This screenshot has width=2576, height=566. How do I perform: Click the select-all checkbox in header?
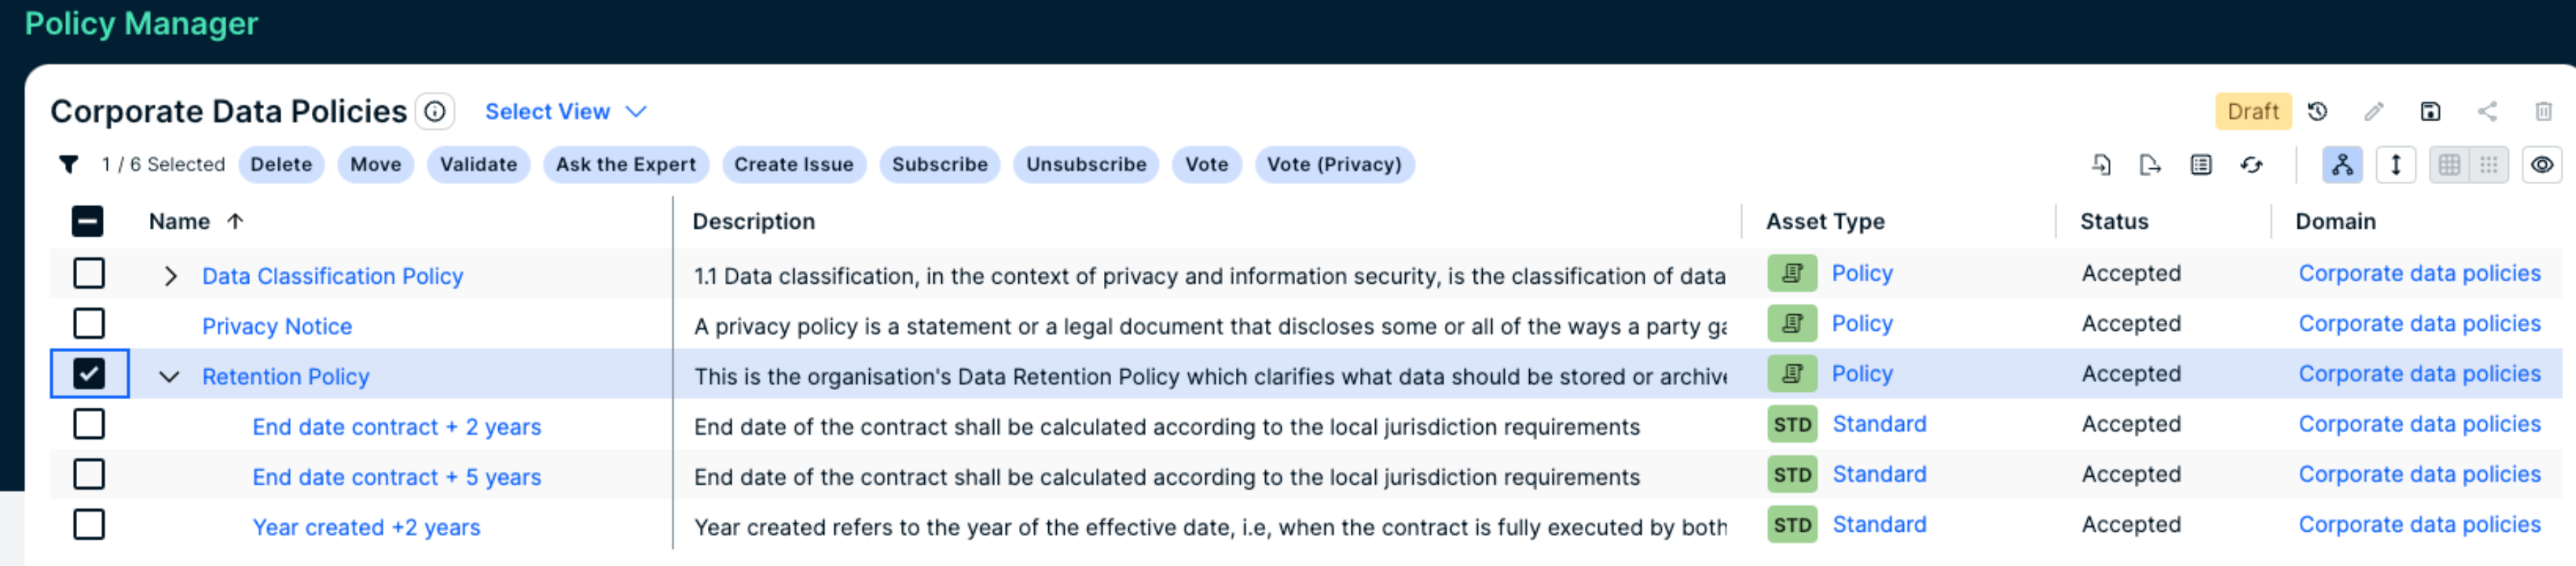point(89,220)
